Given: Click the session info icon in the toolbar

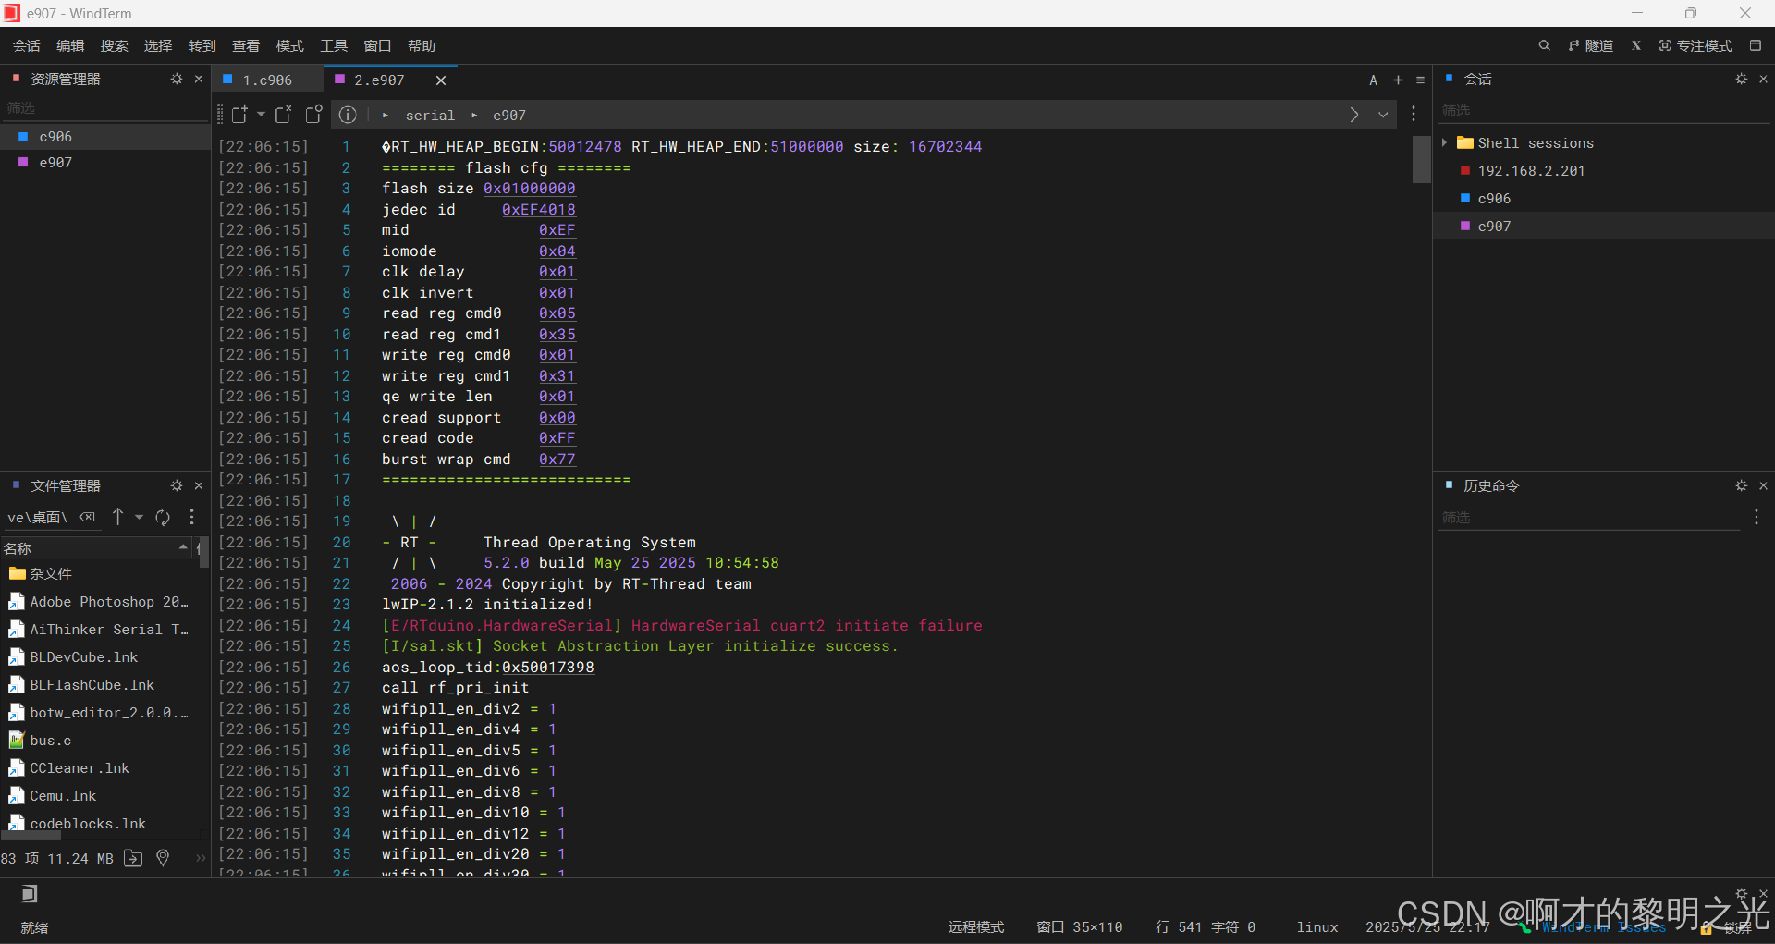Looking at the screenshot, I should click(x=349, y=115).
